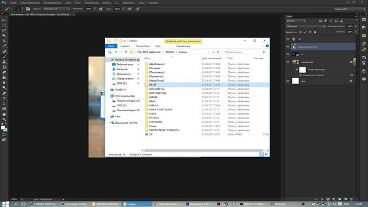
Task: Hide the topmost layer with eye icon
Action: [x=287, y=39]
